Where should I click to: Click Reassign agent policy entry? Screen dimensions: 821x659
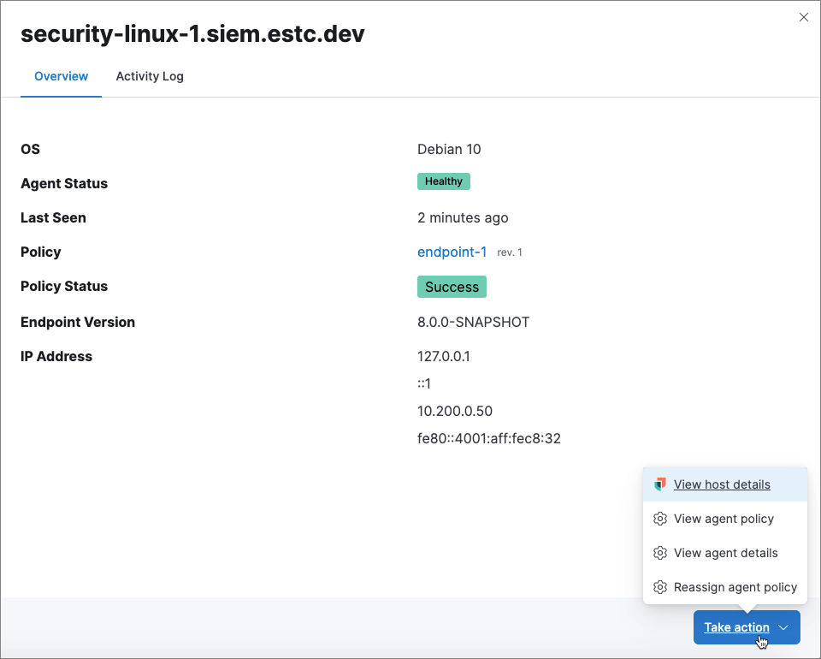tap(735, 587)
